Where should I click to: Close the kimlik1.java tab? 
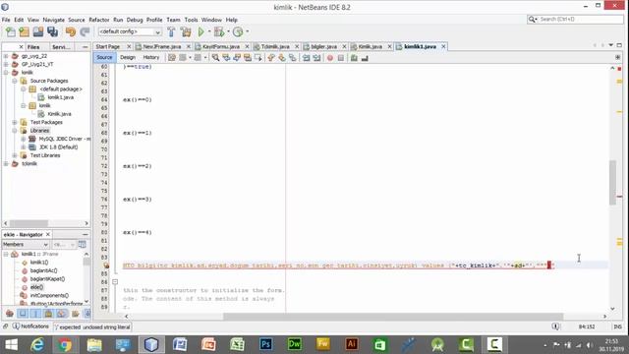[443, 46]
